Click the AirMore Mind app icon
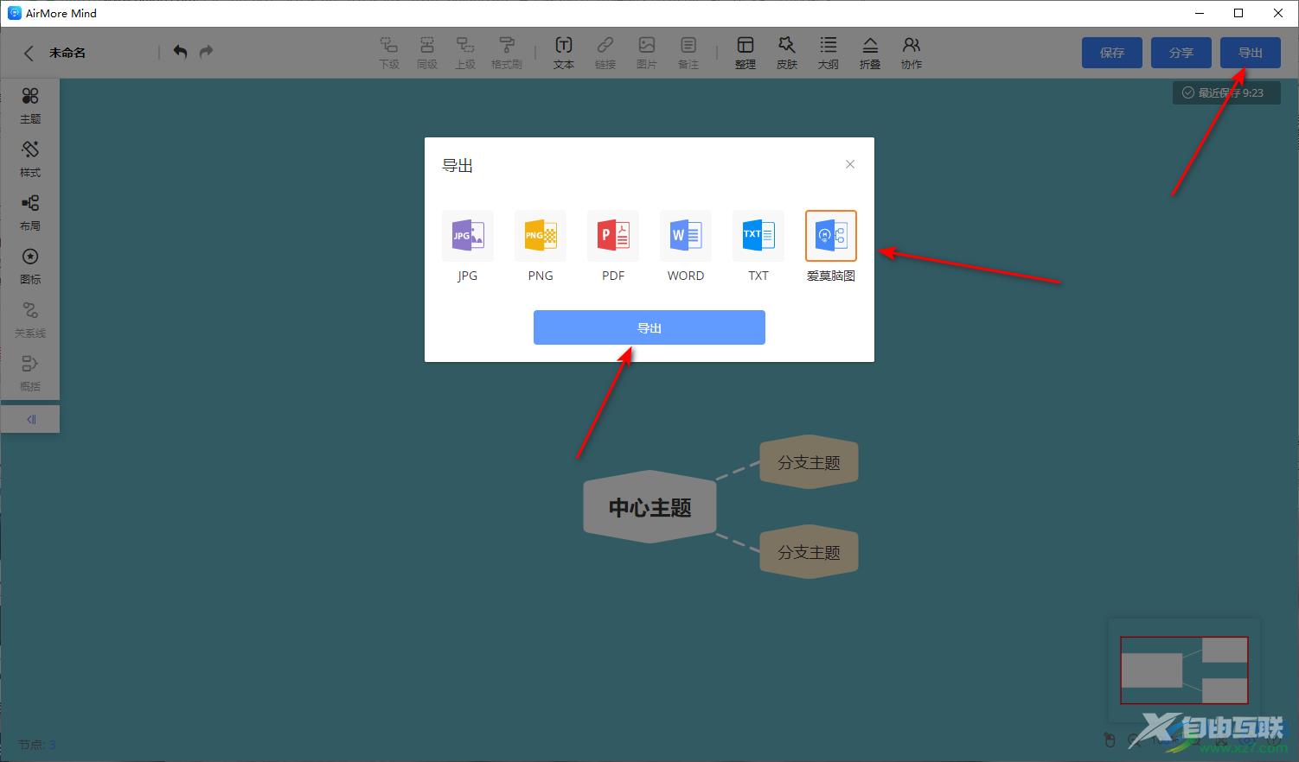 coord(14,13)
